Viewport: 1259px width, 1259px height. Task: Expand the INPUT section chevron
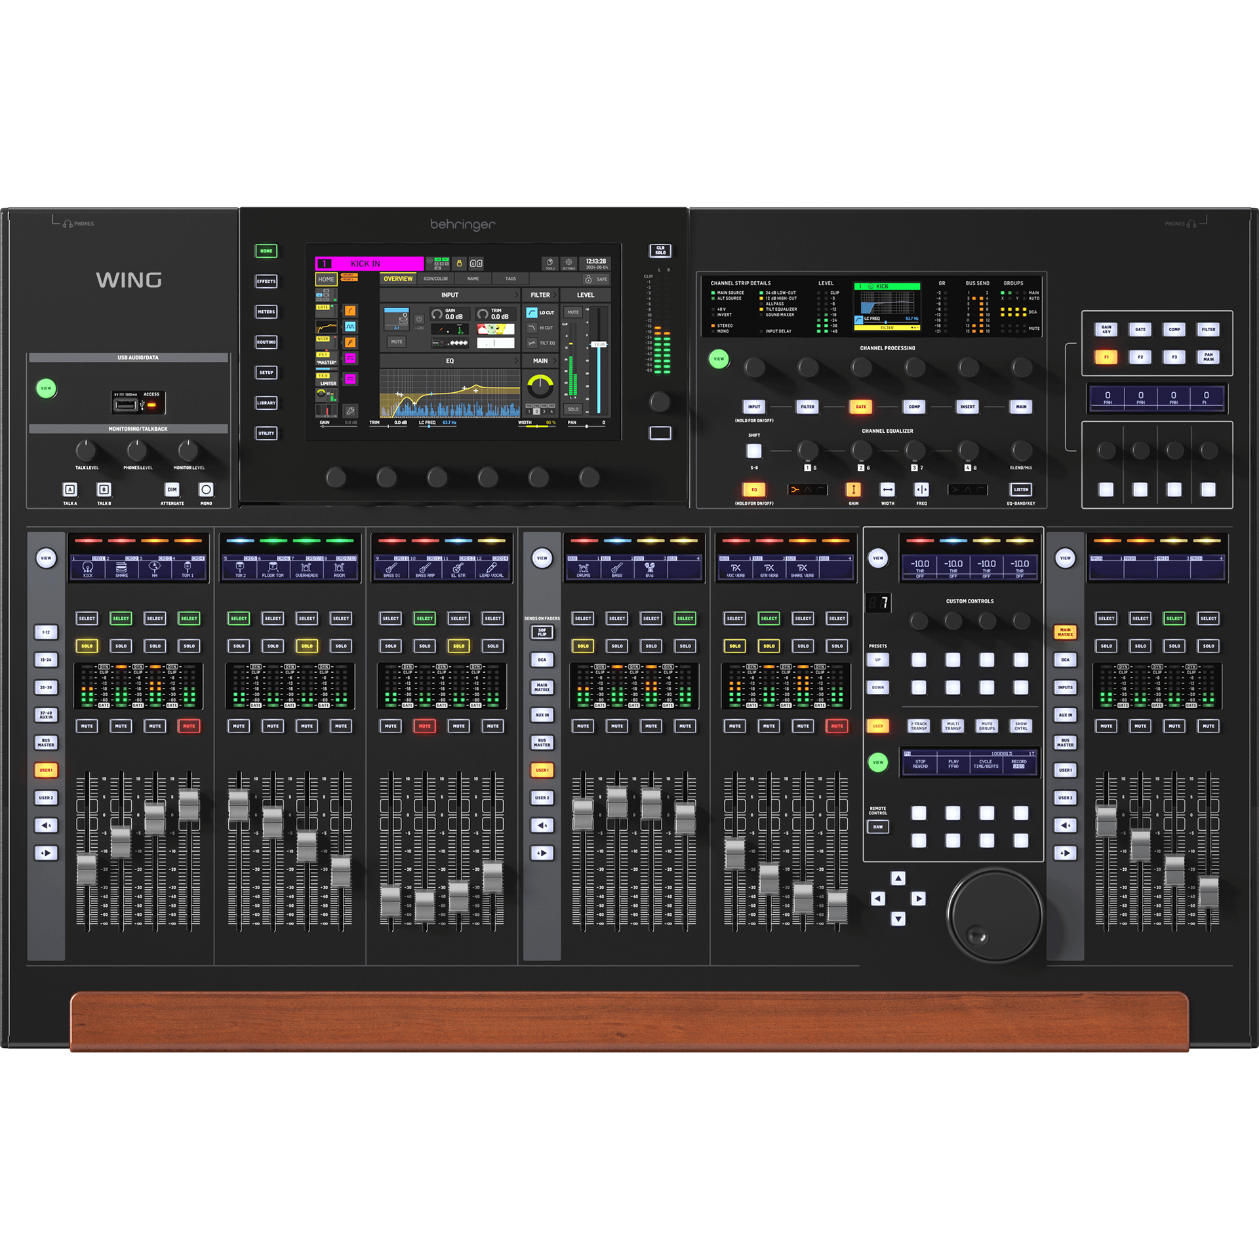click(x=515, y=295)
